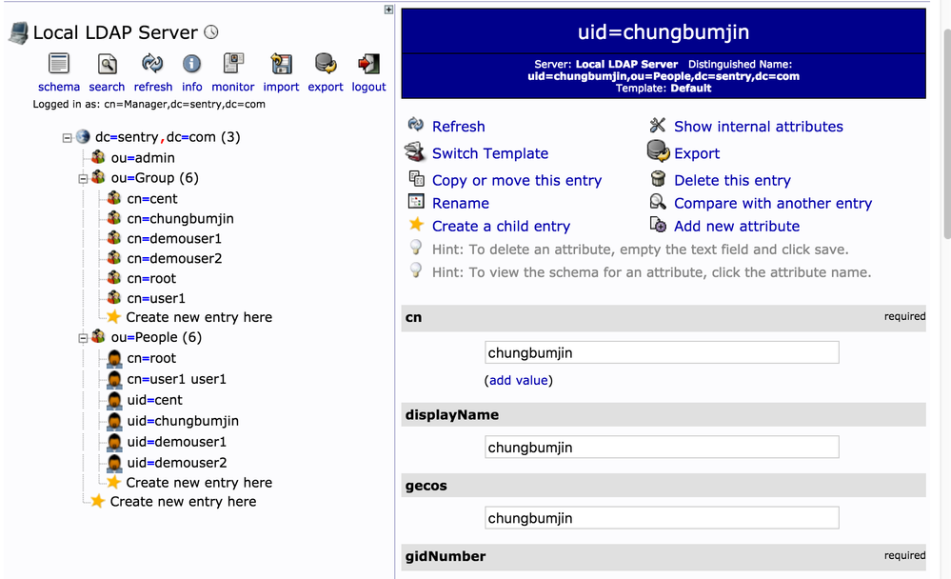Image resolution: width=951 pixels, height=579 pixels.
Task: Click the logout link text
Action: pyautogui.click(x=368, y=87)
